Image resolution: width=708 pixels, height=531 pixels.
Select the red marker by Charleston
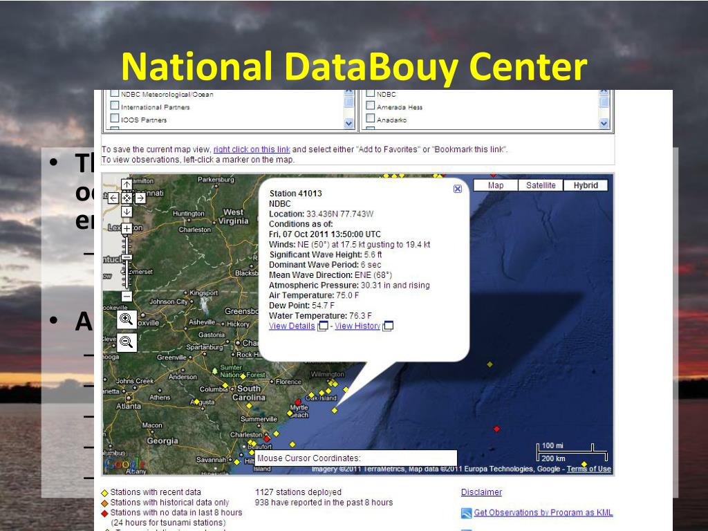tap(267, 438)
